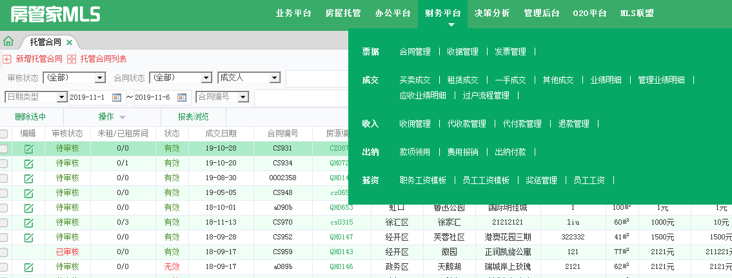Check the row checkbox for CS970
Screen dimensions: 732x278
point(4,223)
